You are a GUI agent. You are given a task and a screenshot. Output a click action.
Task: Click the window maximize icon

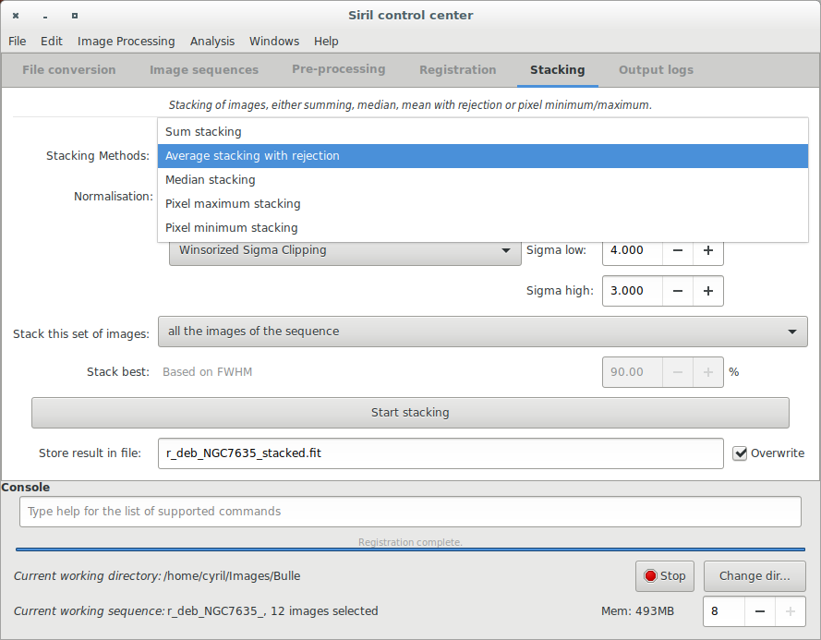(75, 16)
